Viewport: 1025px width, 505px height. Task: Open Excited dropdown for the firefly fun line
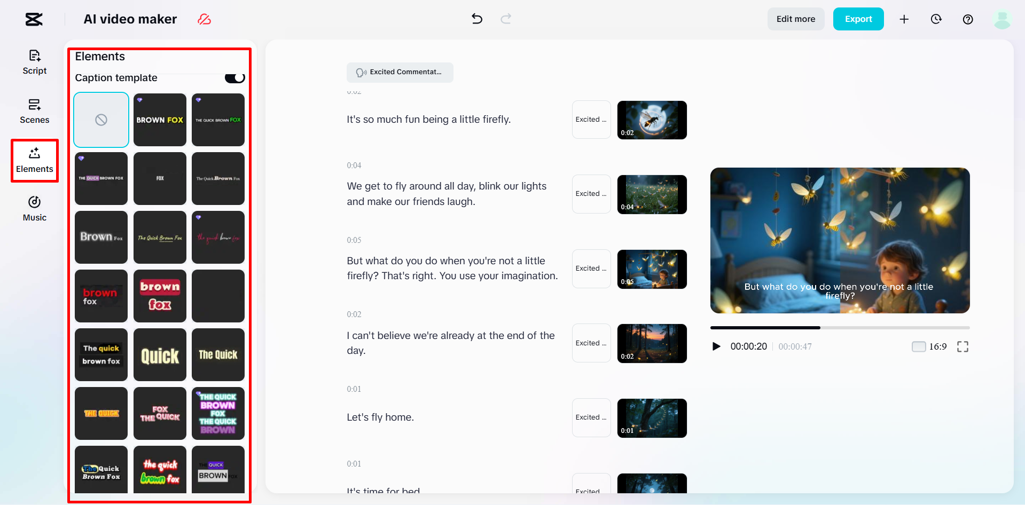click(591, 120)
